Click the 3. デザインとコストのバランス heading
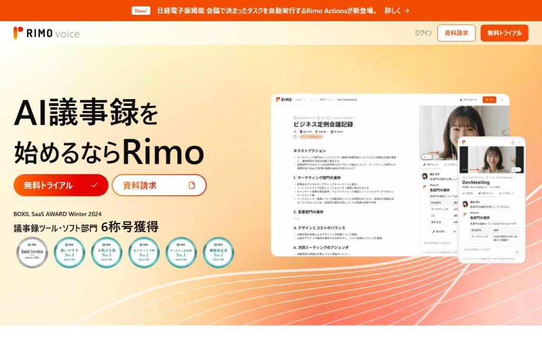 (319, 228)
